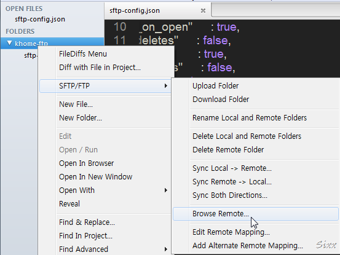Create a New Folder from context menu
The image size is (340, 255).
tap(81, 117)
